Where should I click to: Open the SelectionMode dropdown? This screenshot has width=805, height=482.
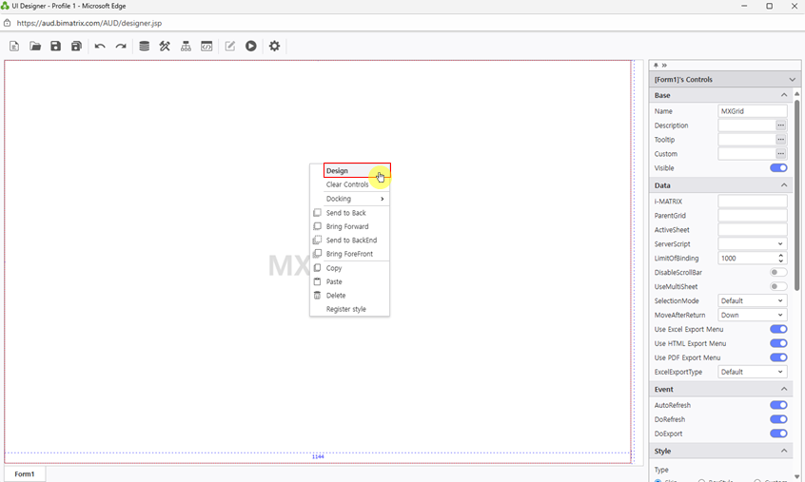752,301
